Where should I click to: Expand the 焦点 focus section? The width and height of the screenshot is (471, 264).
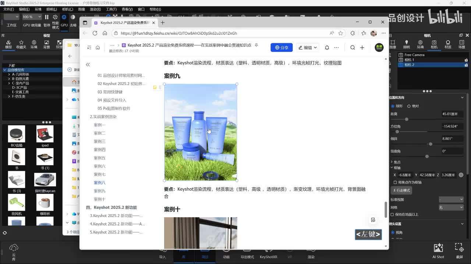coord(392,162)
